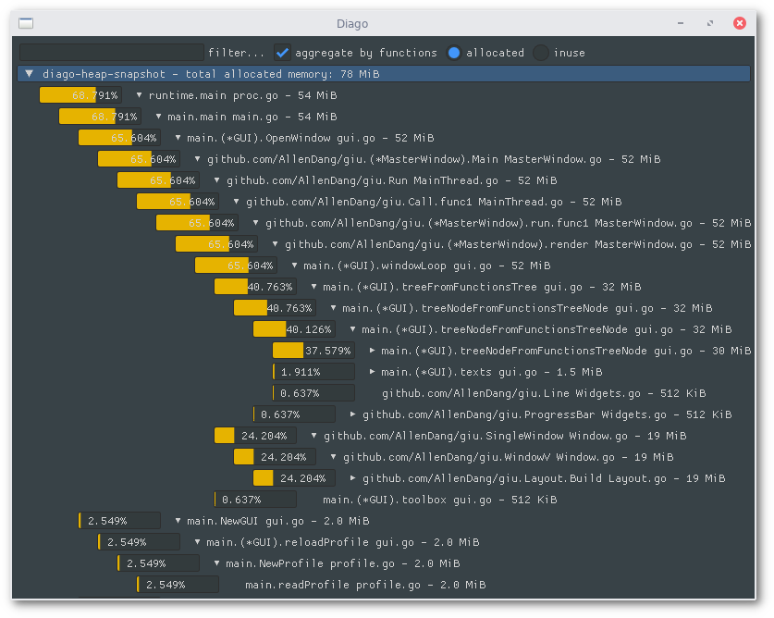Click main.(*GUI).texts gui.go - 1.5 MiB label

492,372
